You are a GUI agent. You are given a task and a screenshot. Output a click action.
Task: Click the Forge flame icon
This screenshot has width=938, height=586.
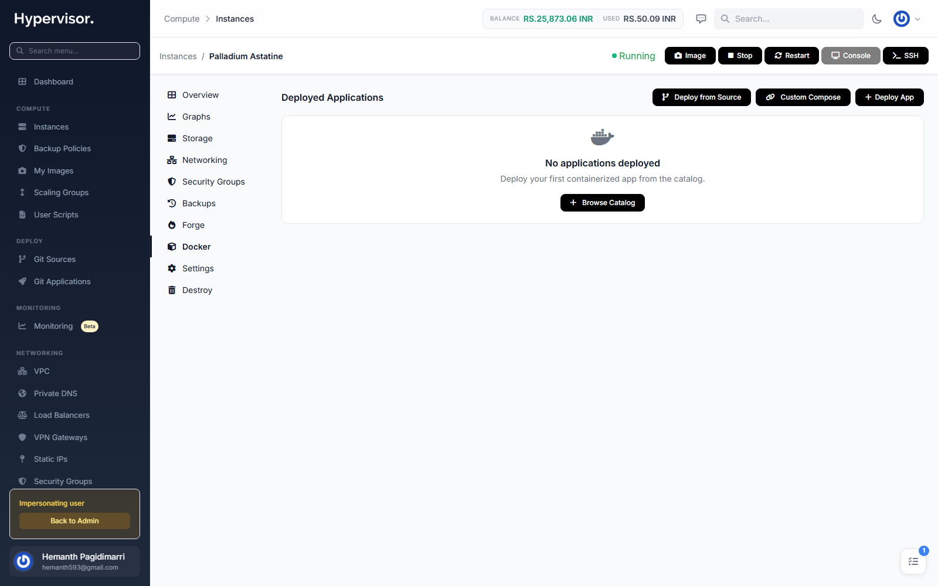click(x=172, y=225)
